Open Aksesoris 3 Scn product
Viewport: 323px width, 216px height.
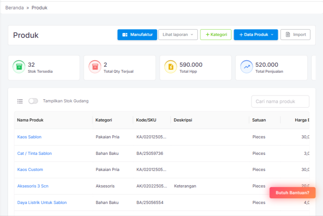point(33,186)
